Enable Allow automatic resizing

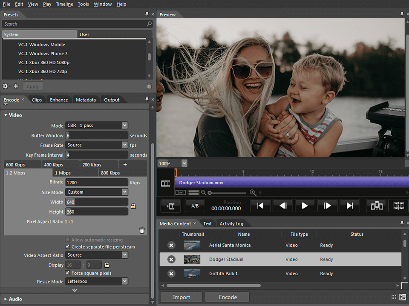tap(67, 240)
